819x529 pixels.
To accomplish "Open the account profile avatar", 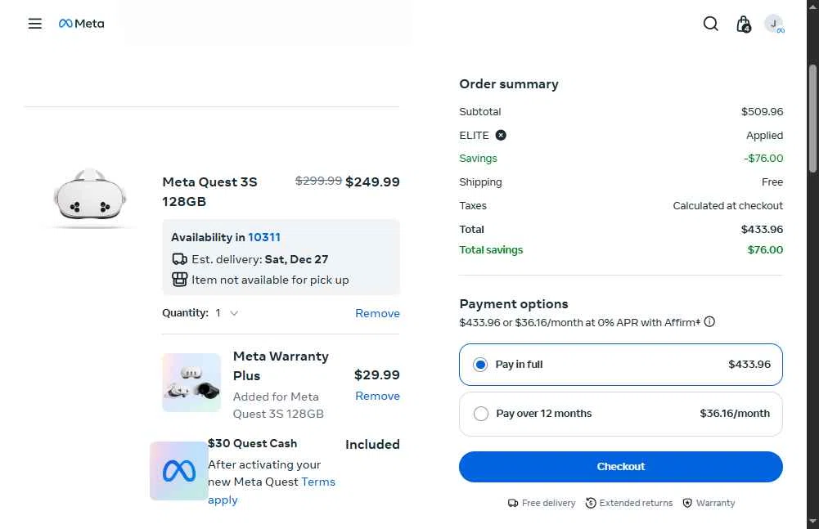I will coord(773,24).
